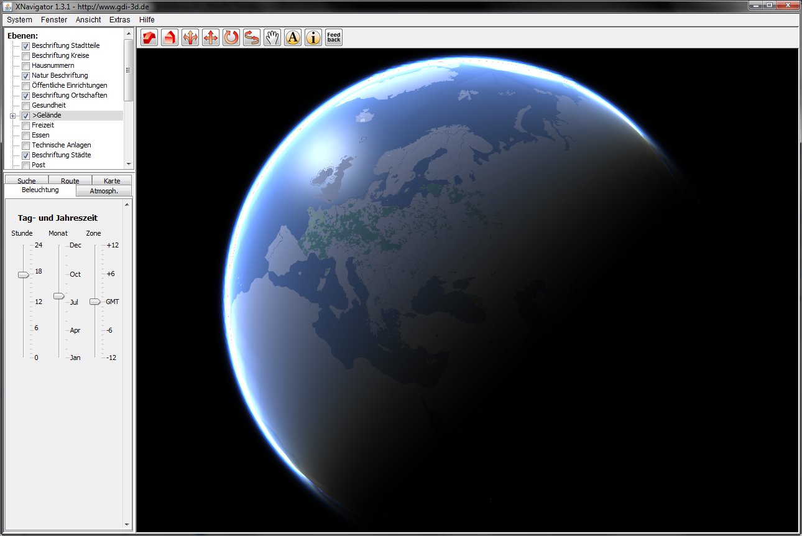Enable Freizeit layer checkbox
Screen dimensions: 802x536
click(x=26, y=126)
